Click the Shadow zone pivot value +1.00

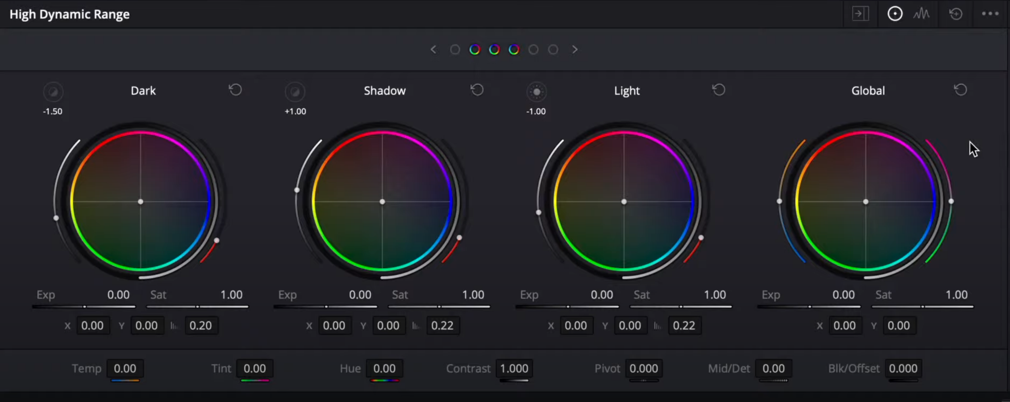point(295,112)
